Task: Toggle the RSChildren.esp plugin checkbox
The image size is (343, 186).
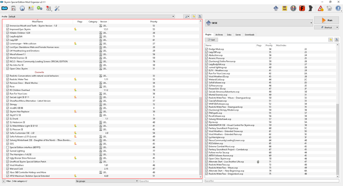Action: click(207, 143)
